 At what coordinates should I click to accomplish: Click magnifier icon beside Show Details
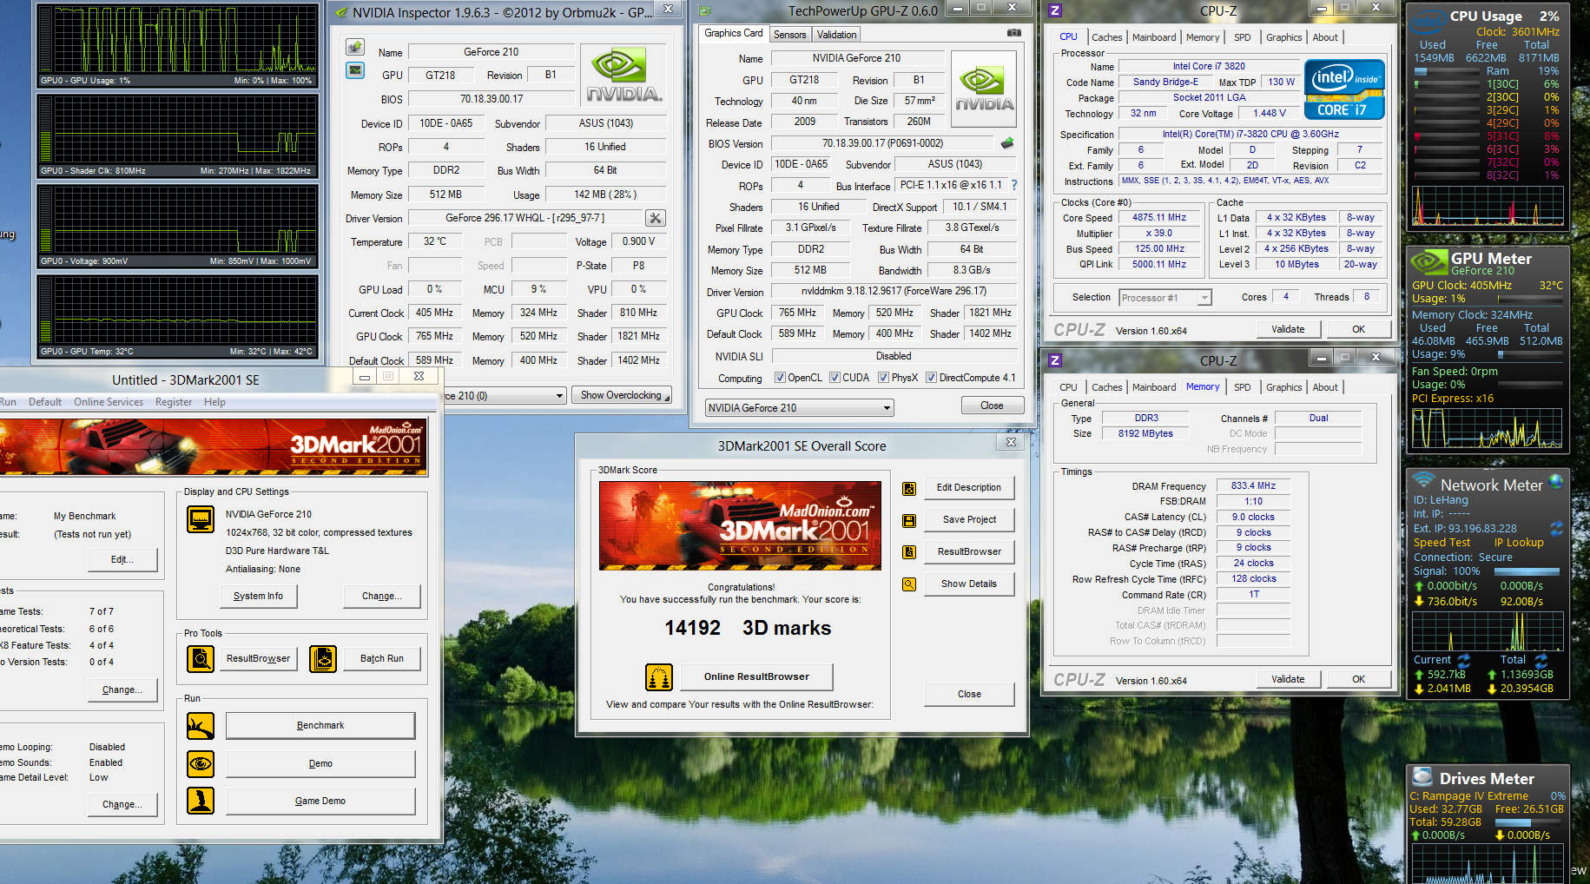point(909,584)
